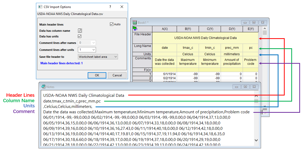This screenshot has width=305, height=152.
Task: Toggle the Data has column name checkbox
Action: [x=80, y=30]
